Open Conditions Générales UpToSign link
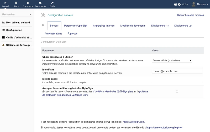This screenshot has height=132, width=210. (x=113, y=91)
